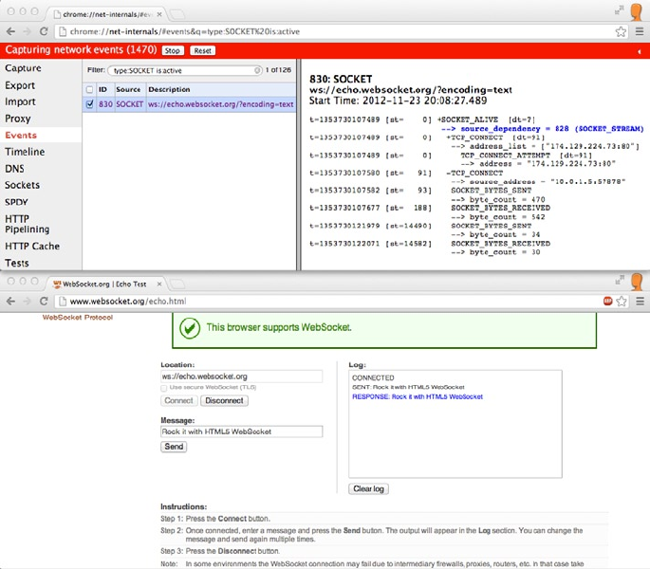Click the Message input field

tap(241, 431)
